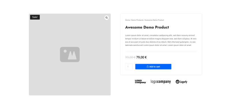
Task: Open the product placeholder image
Action: (x=70, y=54)
